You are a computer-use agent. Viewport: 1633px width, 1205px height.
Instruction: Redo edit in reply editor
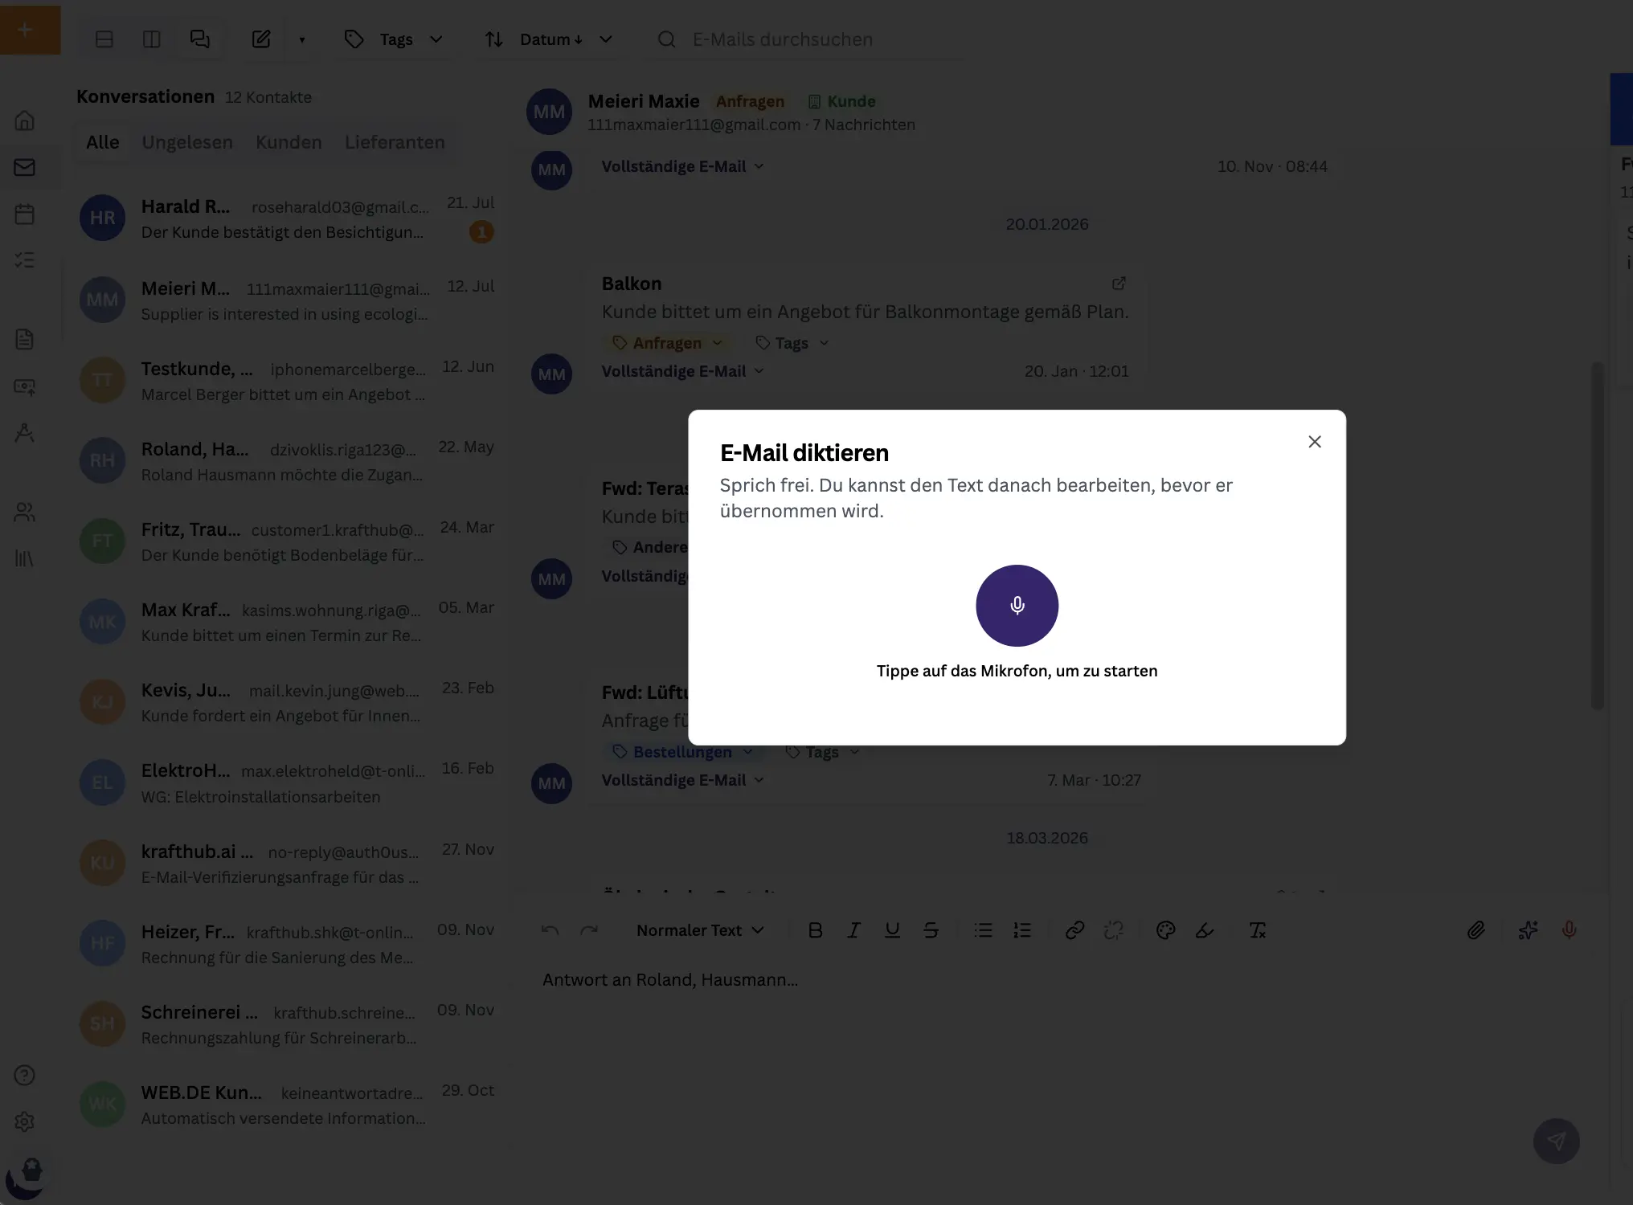click(589, 930)
